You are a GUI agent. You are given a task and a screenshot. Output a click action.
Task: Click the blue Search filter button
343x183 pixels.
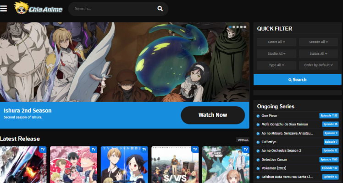coord(297,80)
